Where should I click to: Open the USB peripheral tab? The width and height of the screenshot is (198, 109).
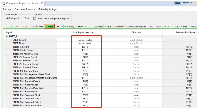[185, 27]
